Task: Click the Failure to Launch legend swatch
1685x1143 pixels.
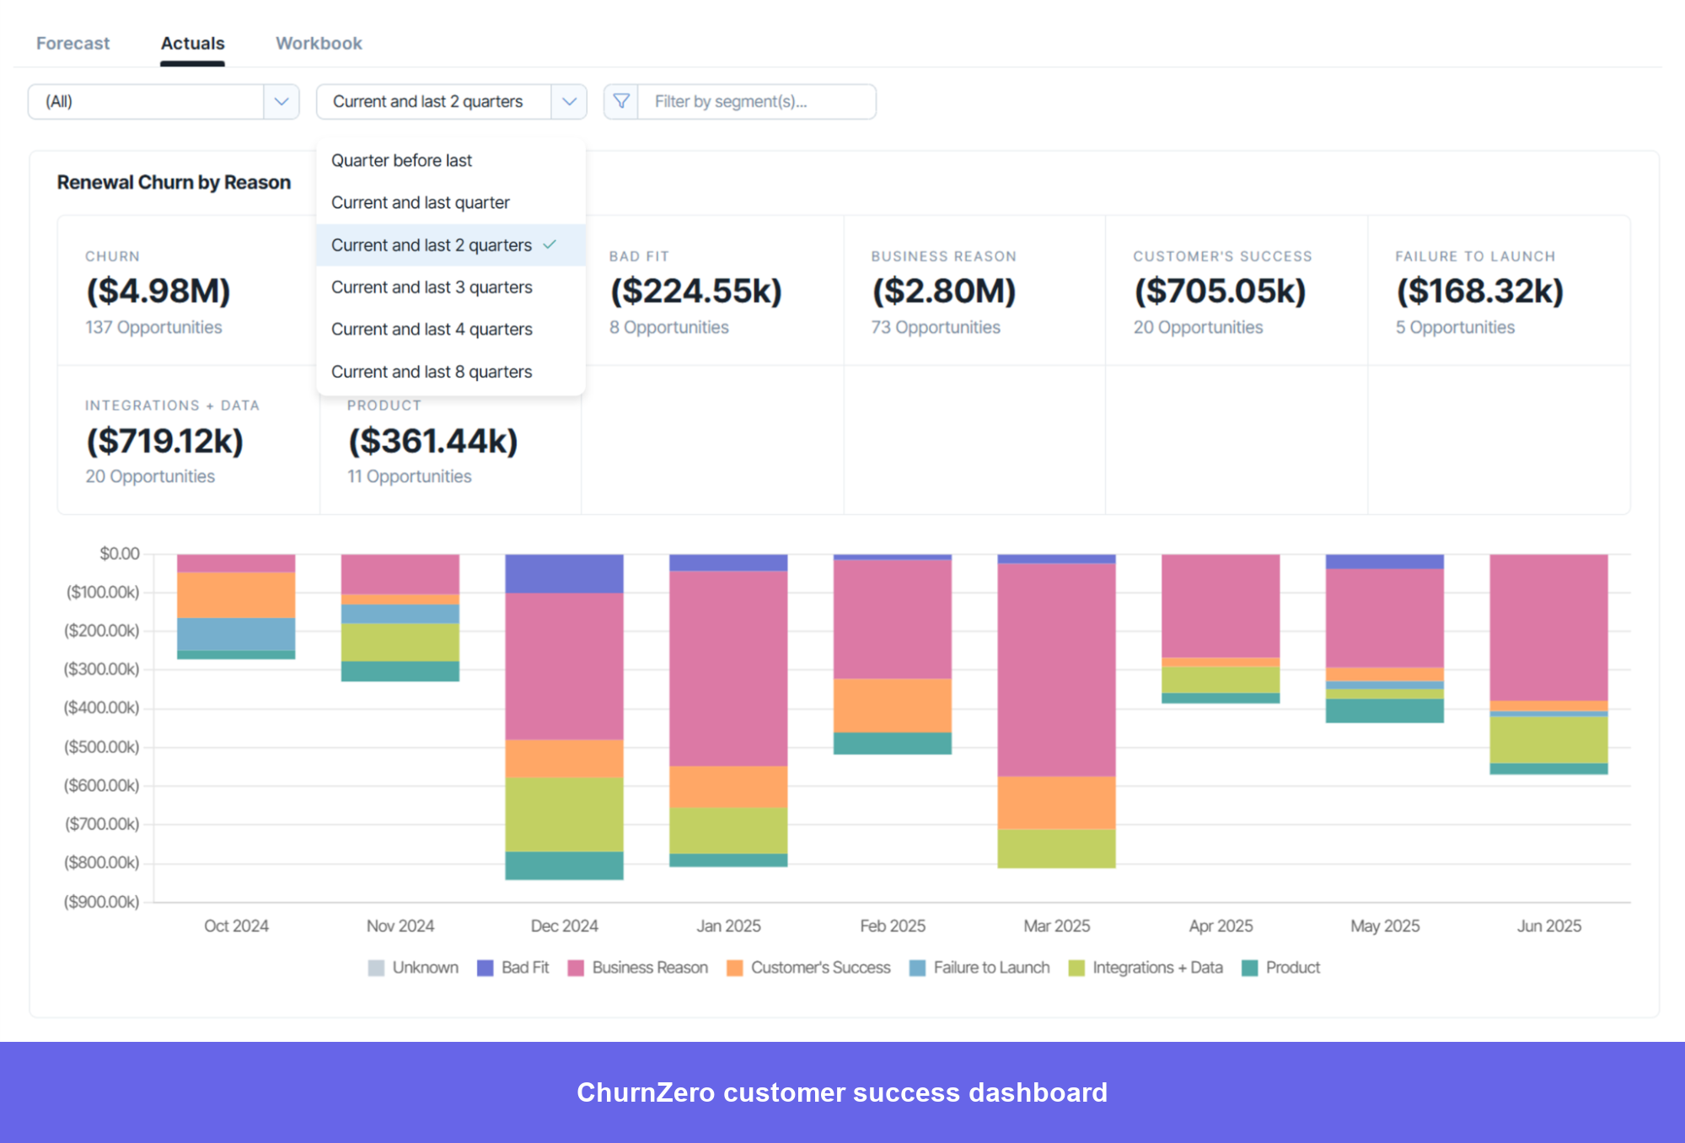Action: click(917, 967)
